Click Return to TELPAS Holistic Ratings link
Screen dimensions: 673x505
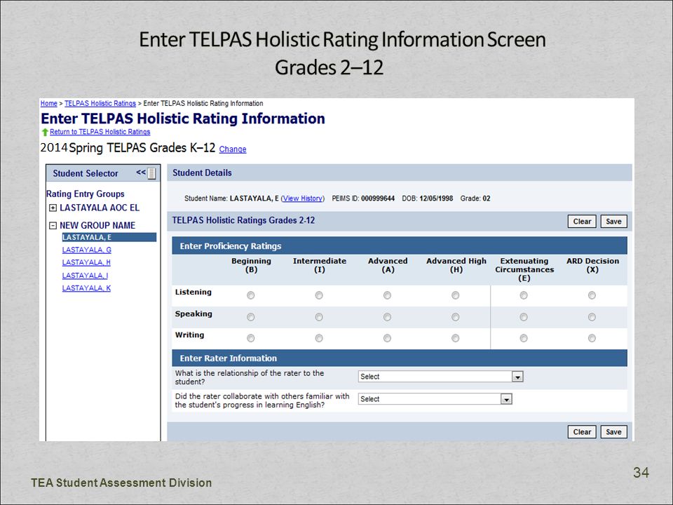(x=100, y=132)
